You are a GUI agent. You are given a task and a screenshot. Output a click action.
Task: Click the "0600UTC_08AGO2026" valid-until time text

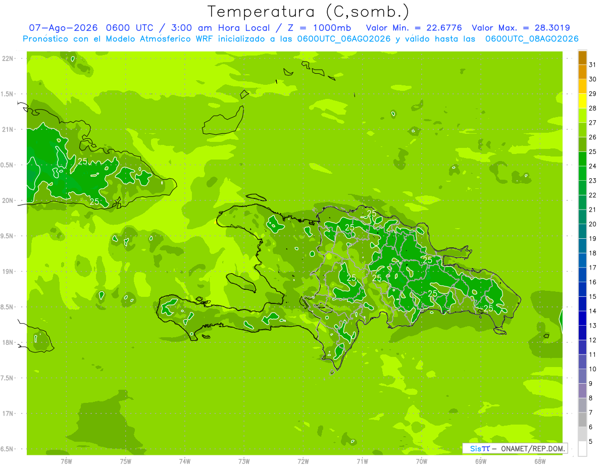[532, 39]
